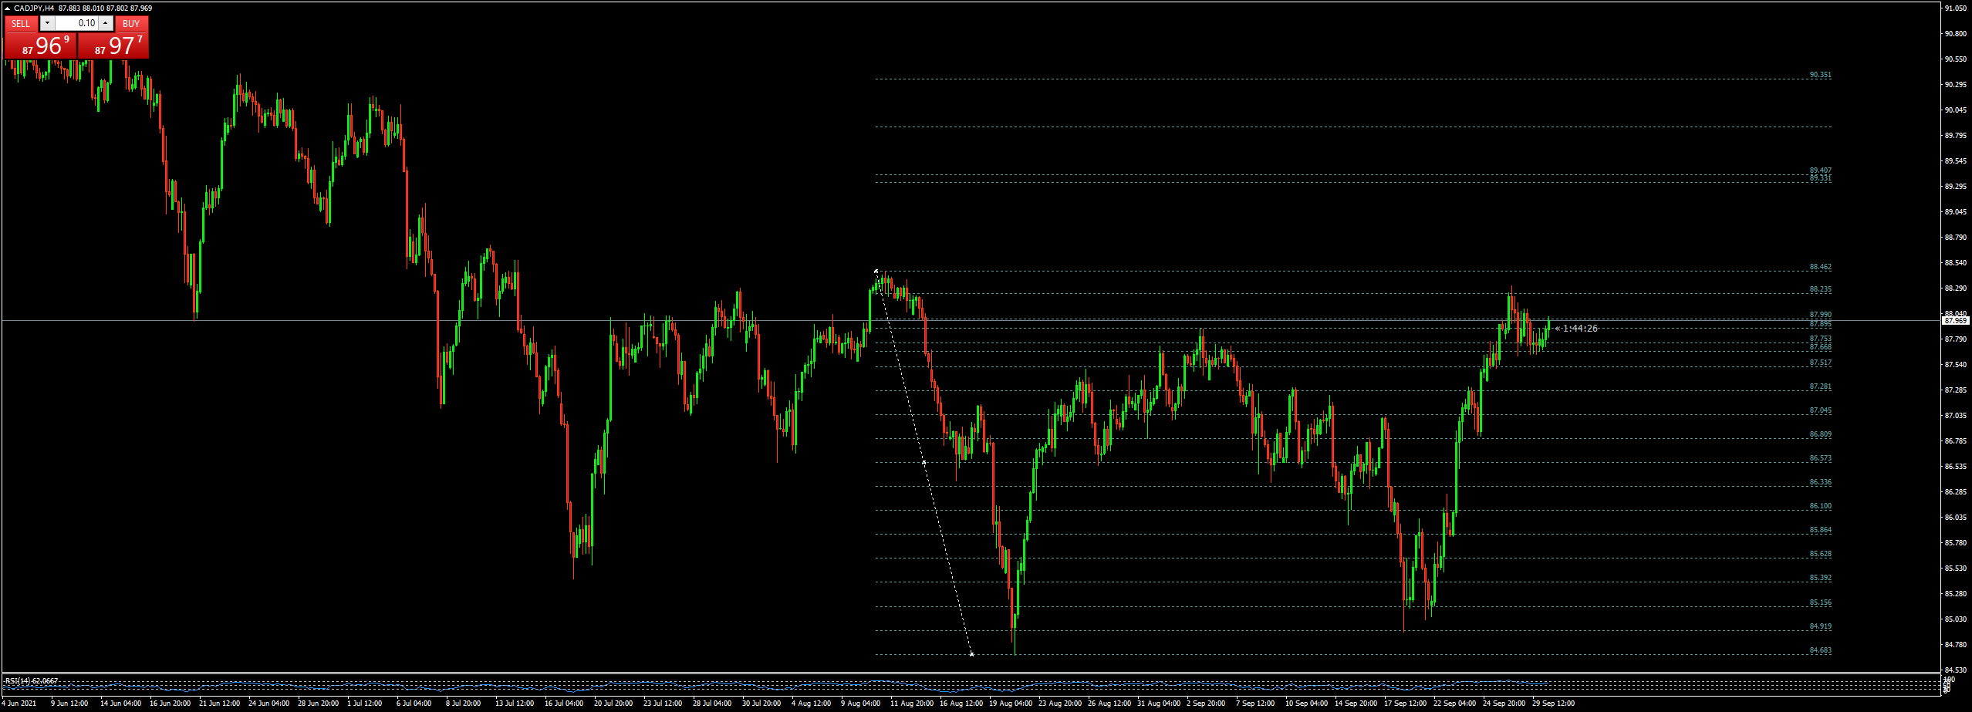
Task: Select Fibonacci bottom anchor point at 84.683
Action: tap(971, 654)
